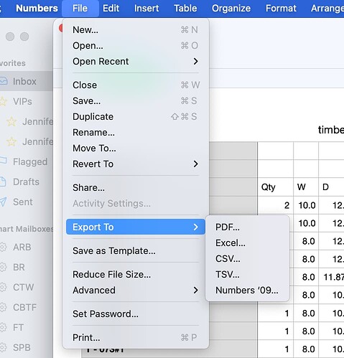Open the CBTF smart mailbox
Screen dimensions: 344x358
coord(26,307)
